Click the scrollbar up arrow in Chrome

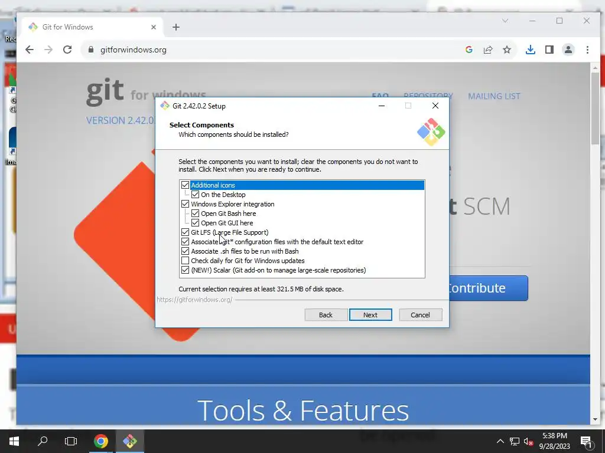[x=595, y=68]
